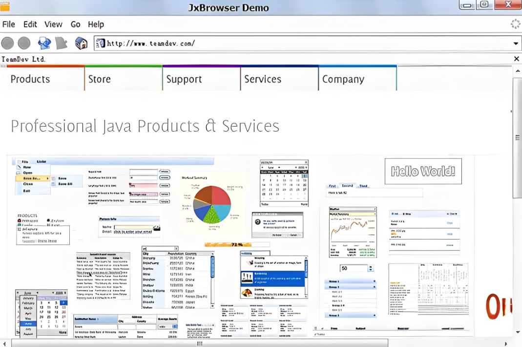
Task: Click the Back navigation button
Action: tap(7, 43)
